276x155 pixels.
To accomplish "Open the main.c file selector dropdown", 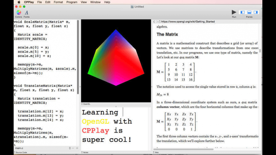I will tap(70, 148).
